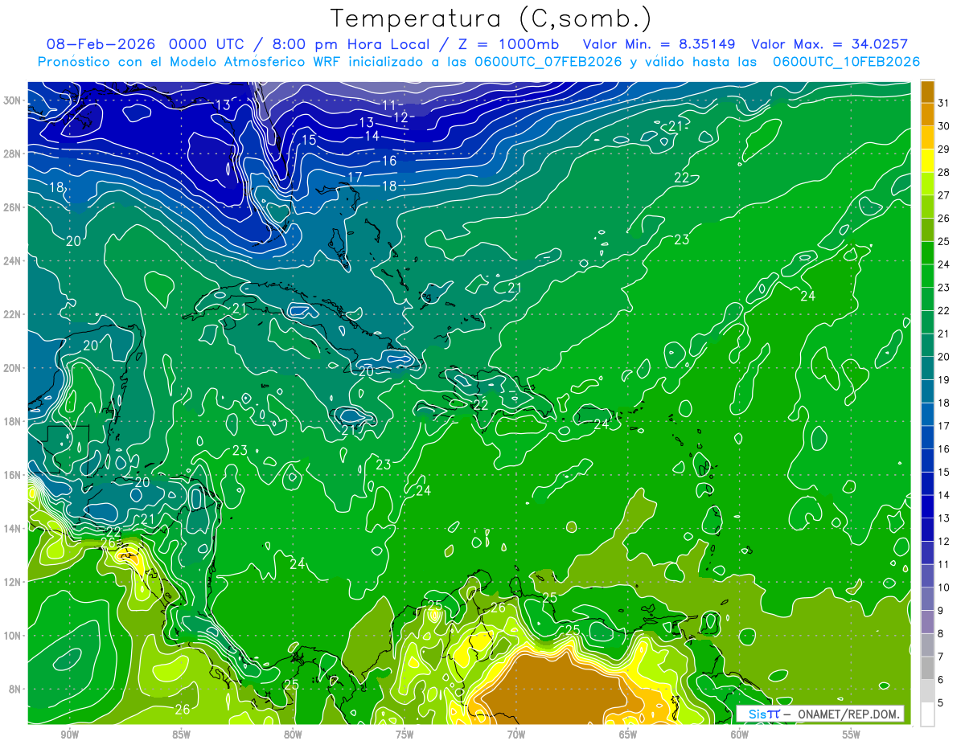Click the '30N' latitude axis label
Screen dimensions: 965x745
pyautogui.click(x=13, y=100)
